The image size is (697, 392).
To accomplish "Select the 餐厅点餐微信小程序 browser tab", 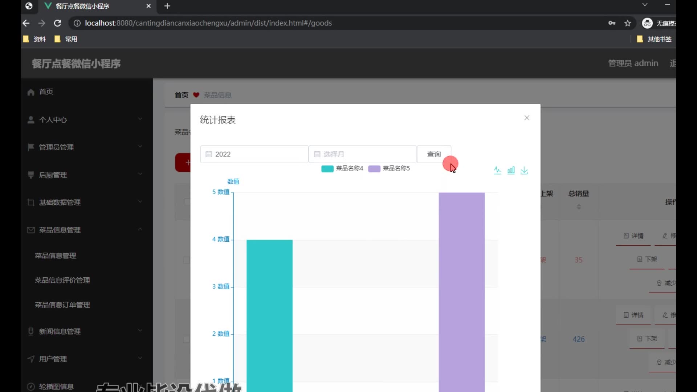I will click(x=97, y=6).
